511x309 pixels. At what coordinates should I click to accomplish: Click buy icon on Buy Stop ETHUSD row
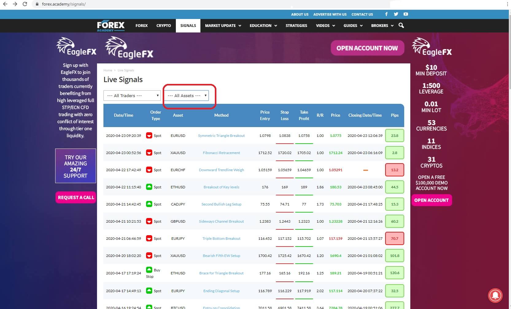[x=149, y=270]
